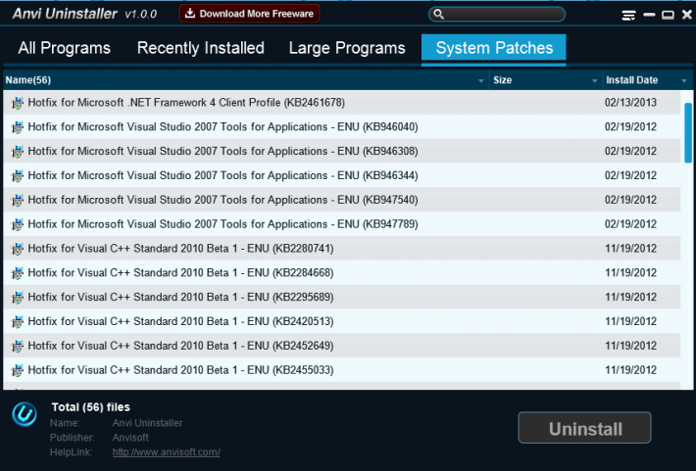696x471 pixels.
Task: Maximize the Anvi Uninstaller window
Action: pyautogui.click(x=668, y=15)
